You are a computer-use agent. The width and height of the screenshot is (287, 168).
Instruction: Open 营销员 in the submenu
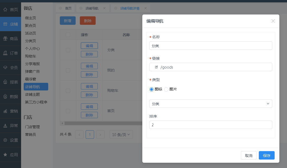30,135
